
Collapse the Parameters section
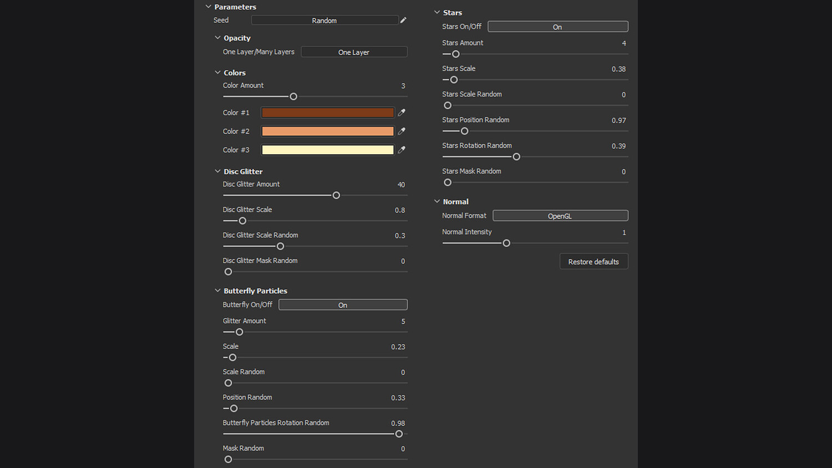209,7
